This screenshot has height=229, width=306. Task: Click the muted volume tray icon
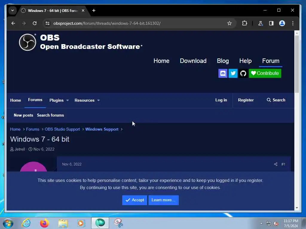click(276, 224)
